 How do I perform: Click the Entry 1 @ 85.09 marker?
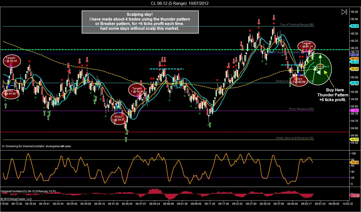point(299,81)
